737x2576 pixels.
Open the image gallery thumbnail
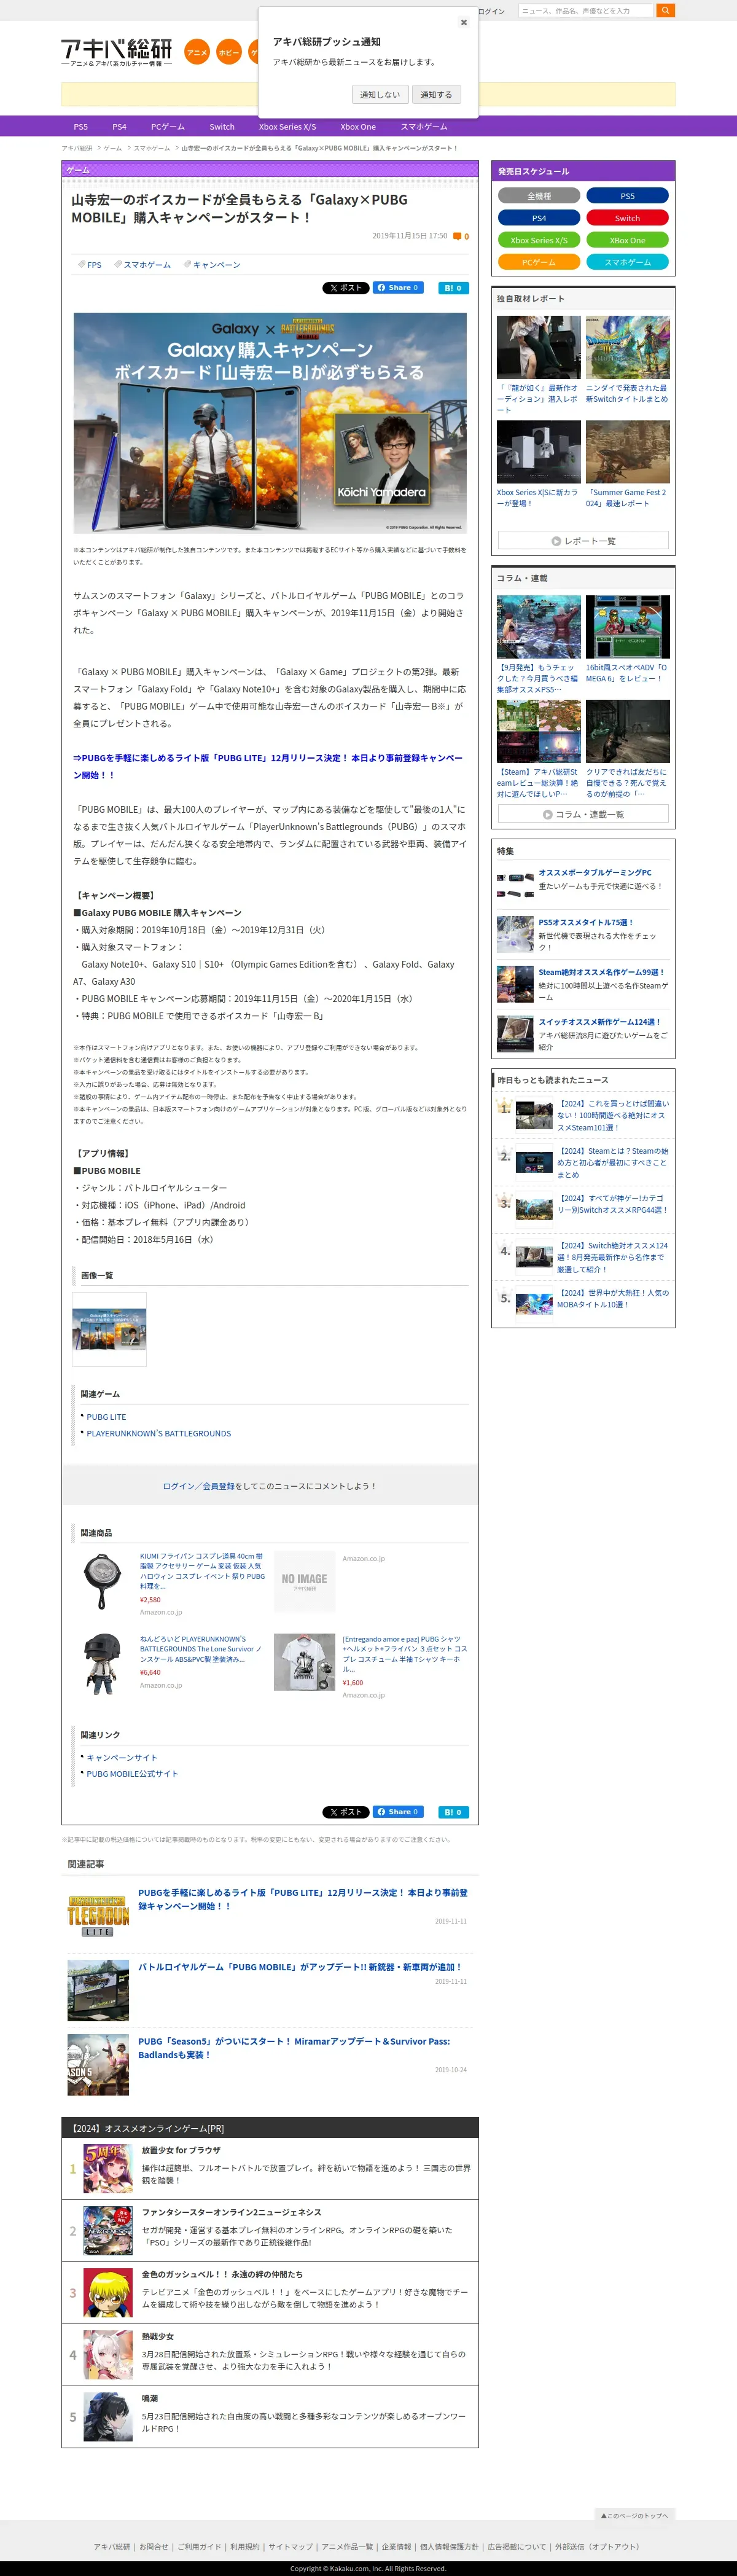coord(110,1329)
